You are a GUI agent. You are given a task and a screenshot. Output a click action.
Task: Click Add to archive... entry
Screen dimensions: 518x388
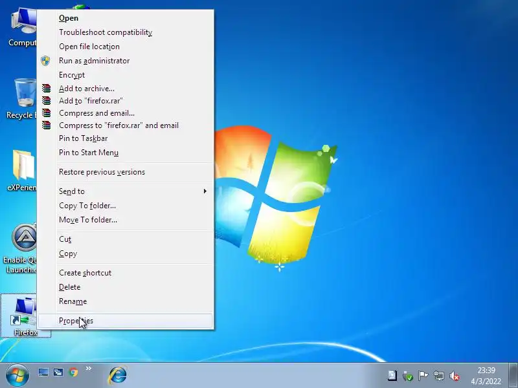(126, 89)
